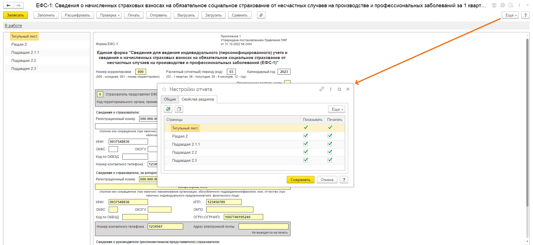Click the floppy disk save icon in title bar
Image resolution: width=533 pixels, height=245 pixels.
coord(494,5)
